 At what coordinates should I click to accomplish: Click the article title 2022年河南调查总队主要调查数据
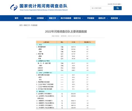tap(66, 31)
